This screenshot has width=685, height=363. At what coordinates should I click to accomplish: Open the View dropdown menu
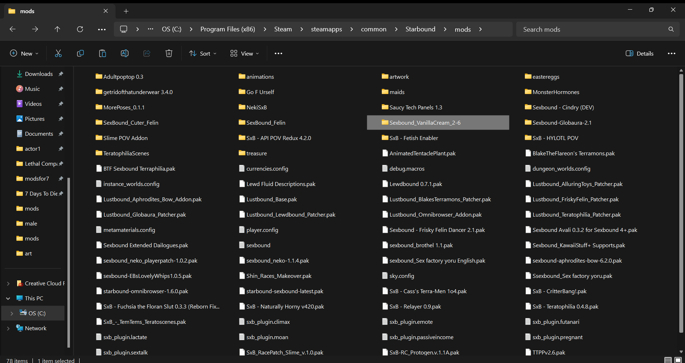click(245, 53)
